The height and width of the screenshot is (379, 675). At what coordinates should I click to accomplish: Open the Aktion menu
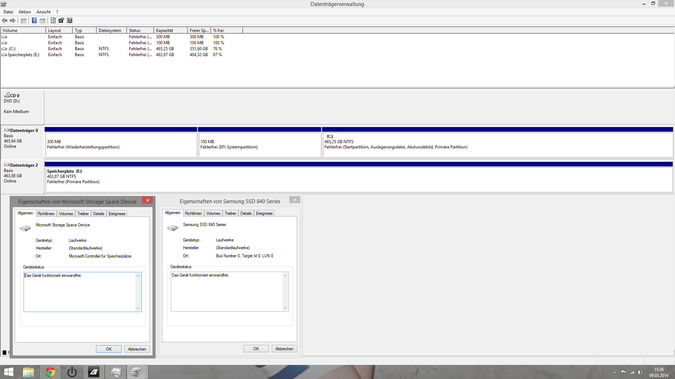point(25,12)
